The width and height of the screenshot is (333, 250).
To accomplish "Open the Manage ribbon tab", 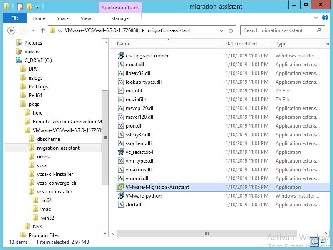I will [x=120, y=18].
